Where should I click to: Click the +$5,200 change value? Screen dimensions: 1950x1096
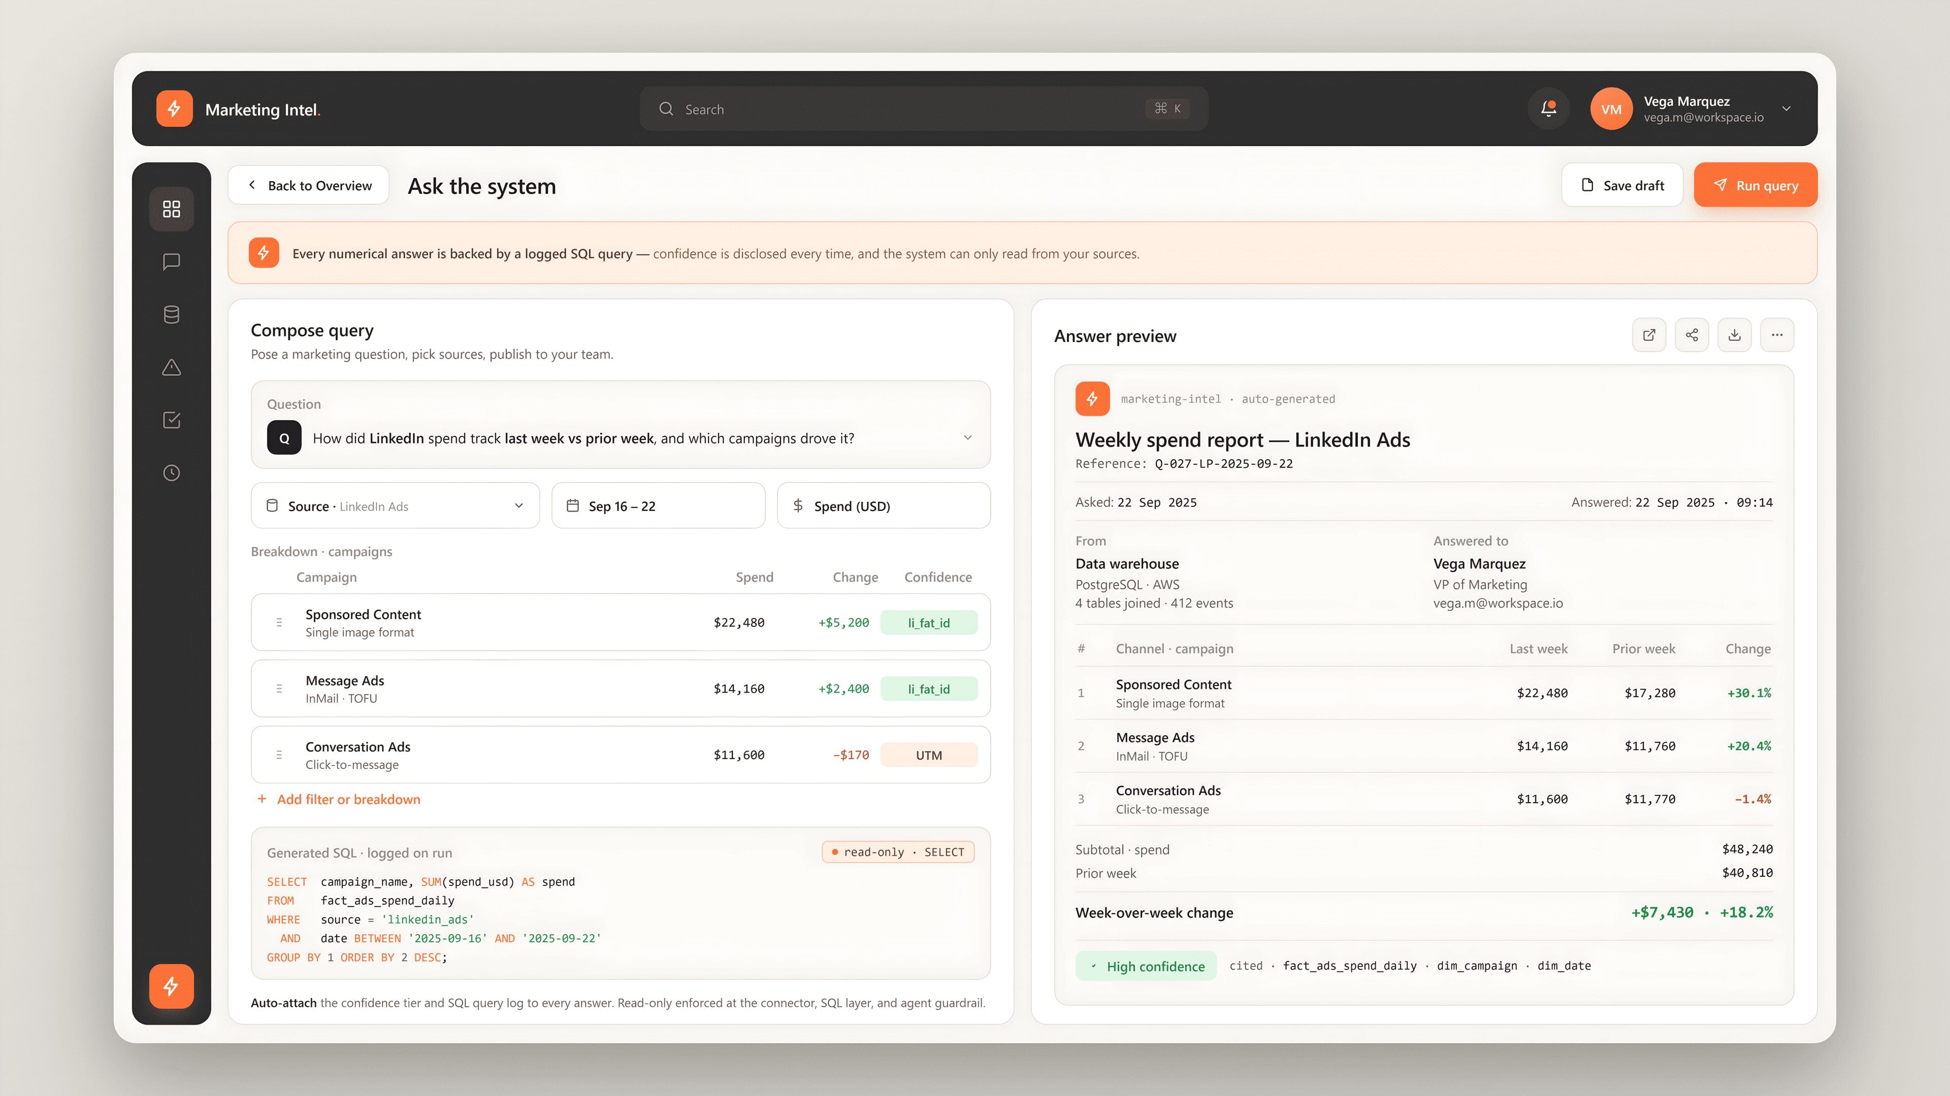click(843, 623)
